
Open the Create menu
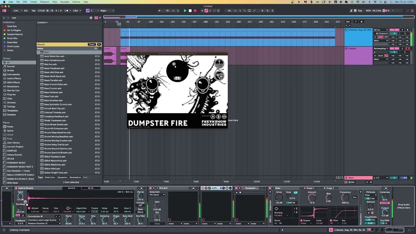point(33,2)
